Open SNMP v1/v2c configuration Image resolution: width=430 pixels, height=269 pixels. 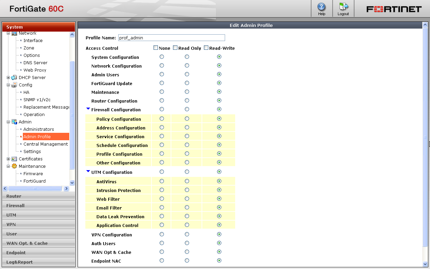click(37, 100)
